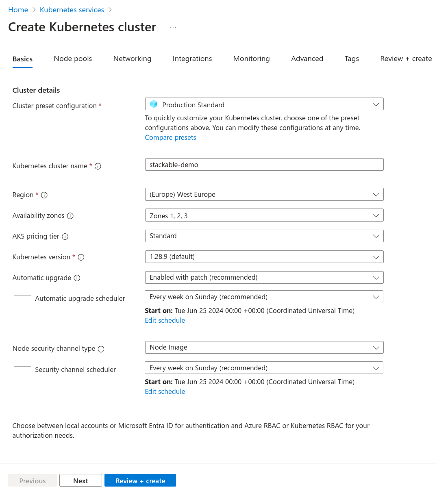Expand the Region dropdown
437x489 pixels.
(x=264, y=194)
